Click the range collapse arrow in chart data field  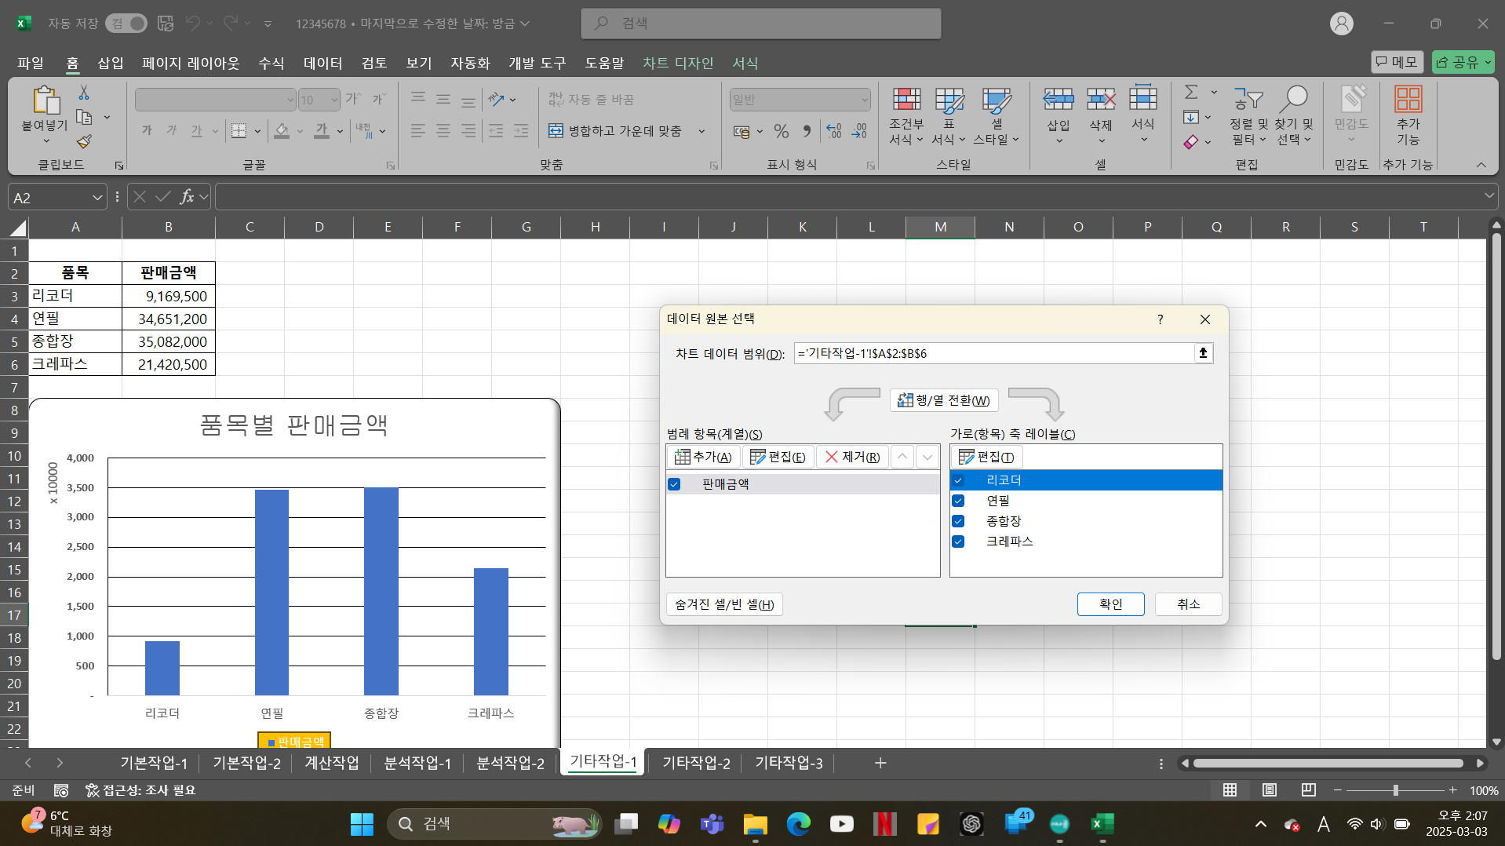1203,353
